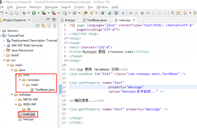
Task: Toggle Link with Editor in Project Explorer
Action: [x=43, y=25]
